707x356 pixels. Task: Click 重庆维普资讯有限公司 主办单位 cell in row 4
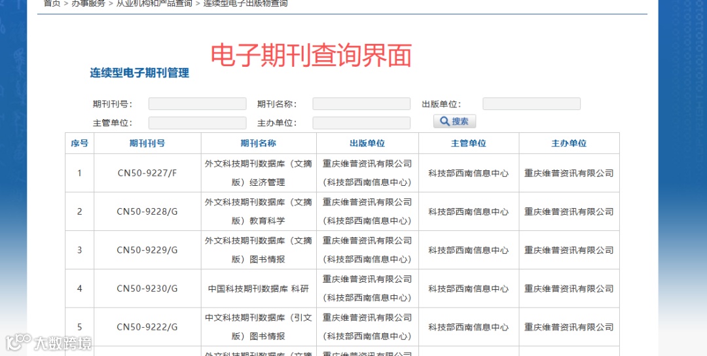(569, 289)
